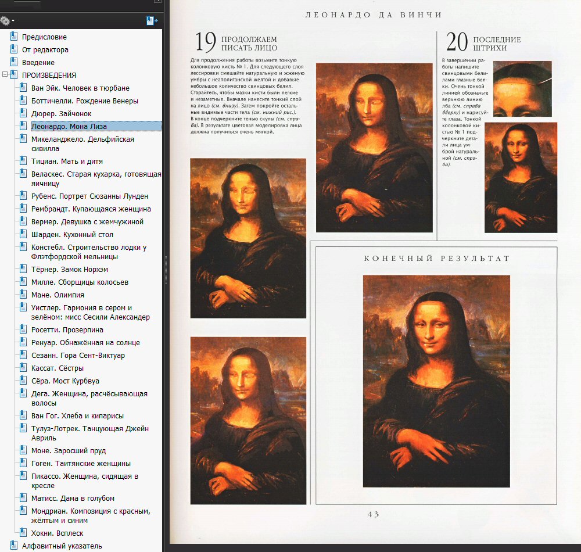Click the forehead close-up image in step 20

(522, 89)
